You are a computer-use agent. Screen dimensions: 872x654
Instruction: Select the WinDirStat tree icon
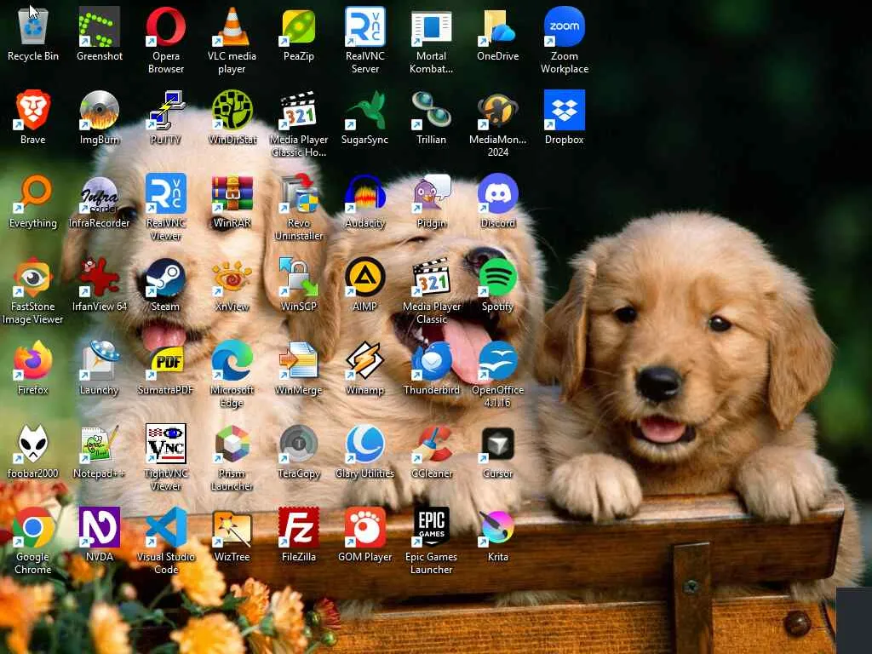(232, 110)
